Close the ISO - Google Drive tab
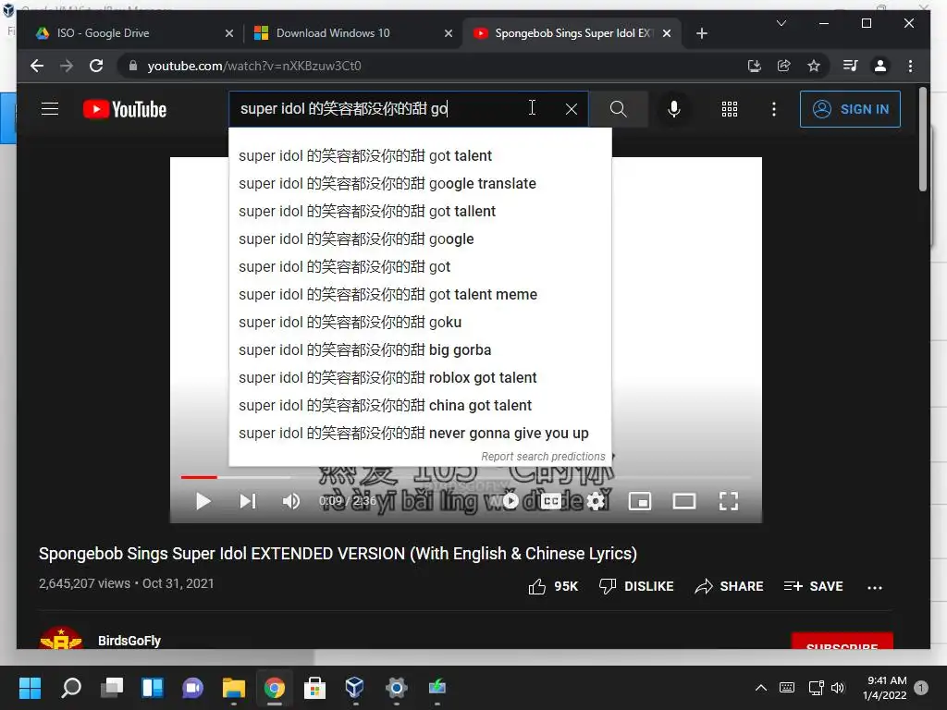This screenshot has height=710, width=947. click(x=229, y=33)
